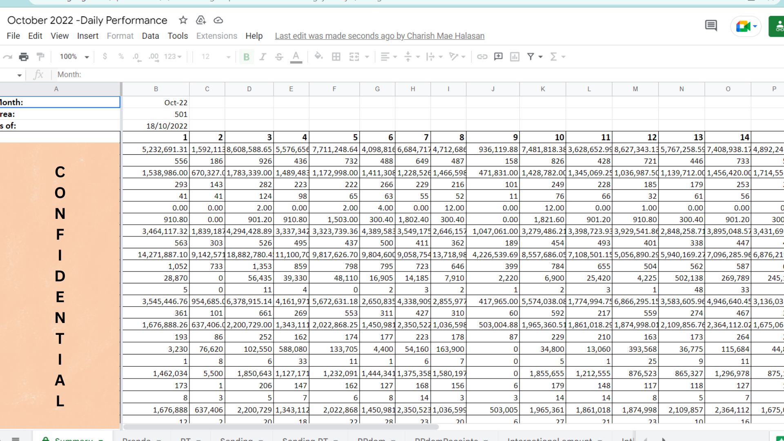The height and width of the screenshot is (441, 784).
Task: Insert a comment from the toolbar
Action: tap(498, 57)
